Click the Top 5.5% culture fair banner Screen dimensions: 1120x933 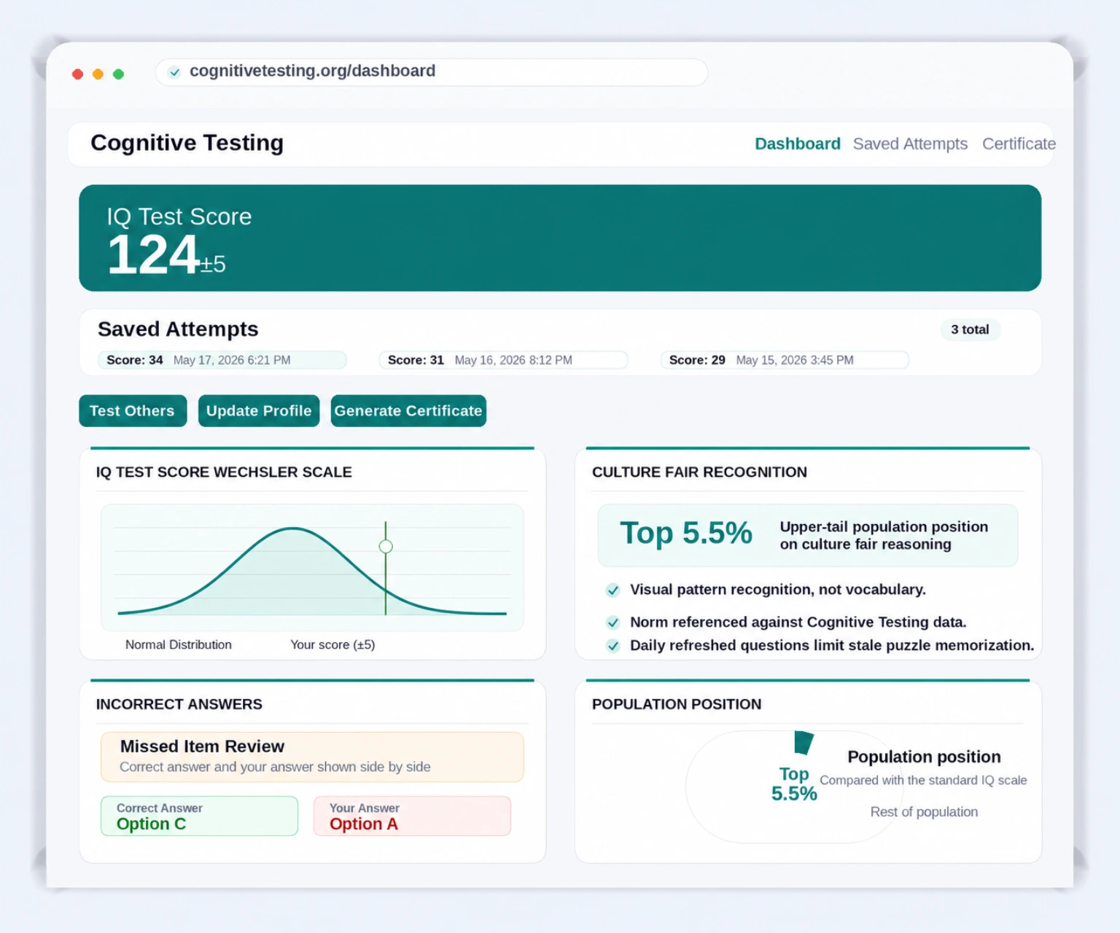tap(808, 536)
